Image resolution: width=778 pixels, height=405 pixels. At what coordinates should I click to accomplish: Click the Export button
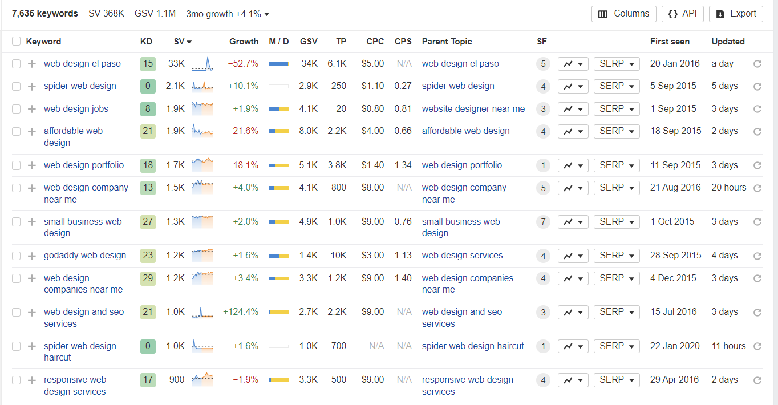point(736,14)
